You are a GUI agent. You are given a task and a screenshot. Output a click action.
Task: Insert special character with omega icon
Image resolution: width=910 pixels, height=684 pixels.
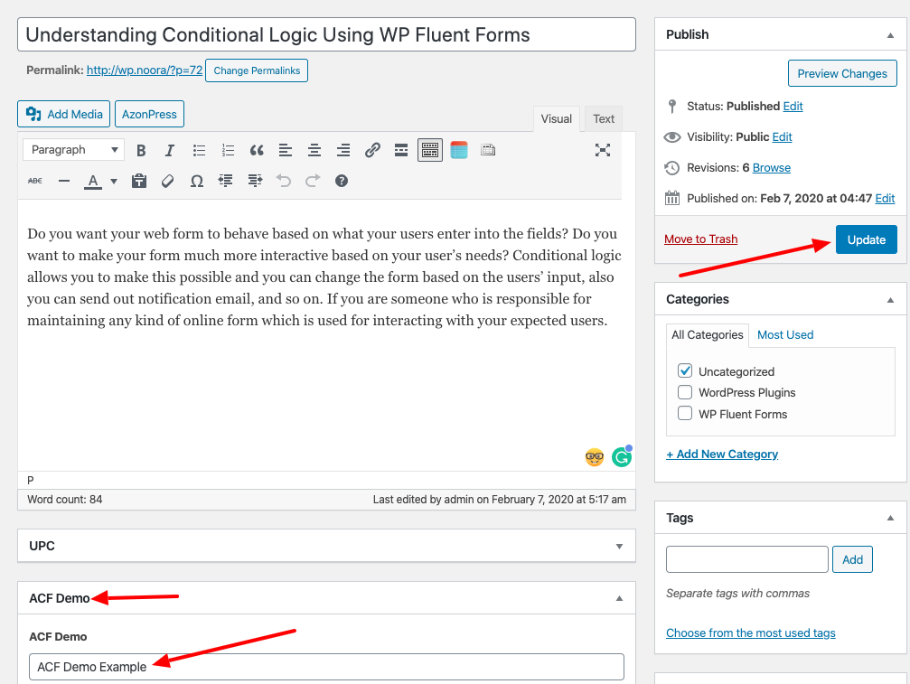[x=197, y=181]
